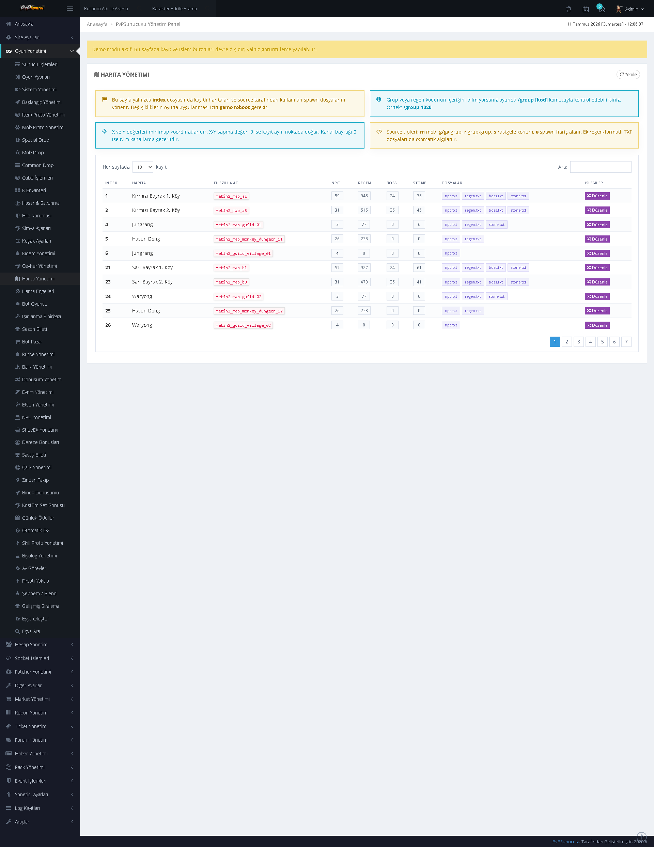Click the Yenile refresh button
This screenshot has width=654, height=847.
point(628,75)
